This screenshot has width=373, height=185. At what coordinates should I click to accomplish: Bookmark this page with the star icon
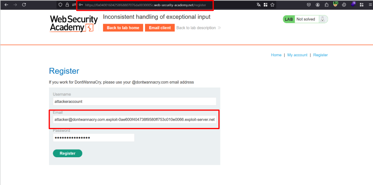tap(272, 5)
